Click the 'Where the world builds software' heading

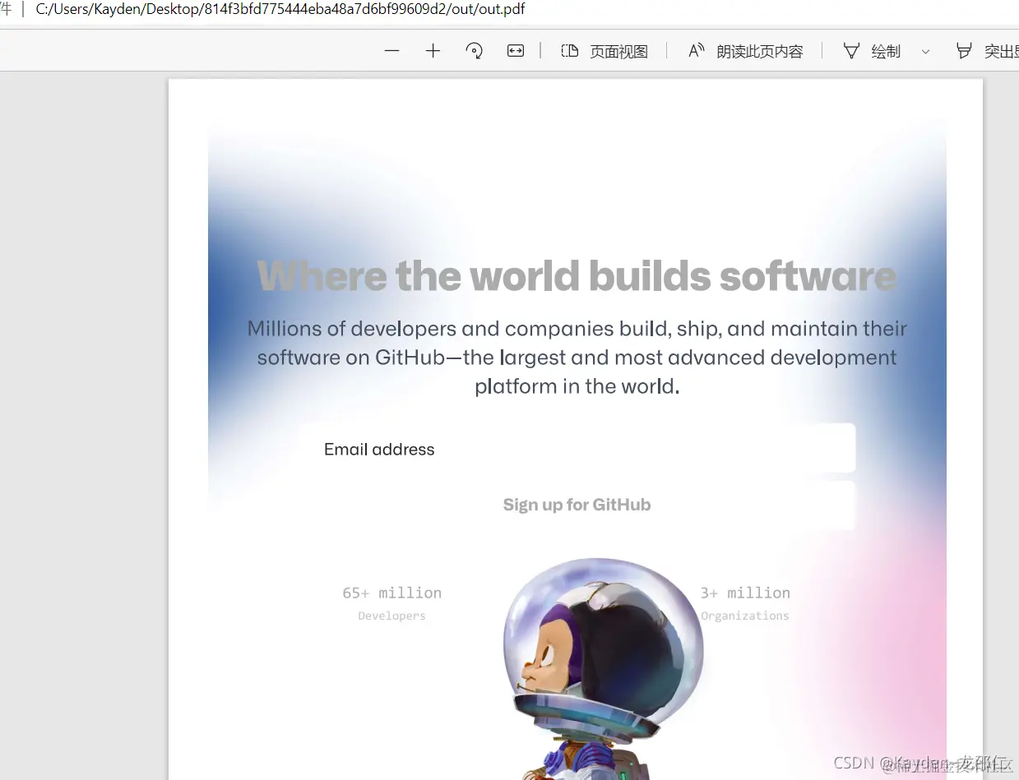pos(577,276)
